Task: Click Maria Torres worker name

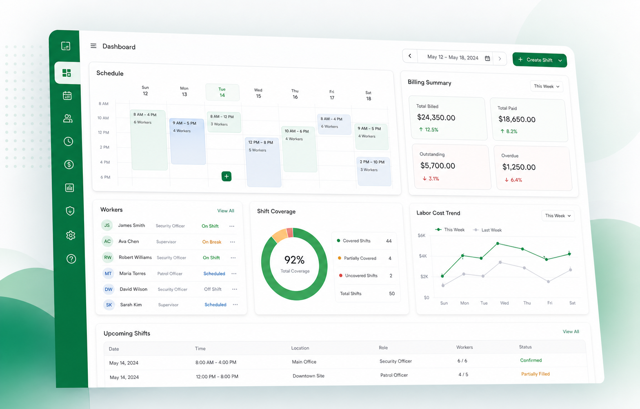Action: pos(132,273)
